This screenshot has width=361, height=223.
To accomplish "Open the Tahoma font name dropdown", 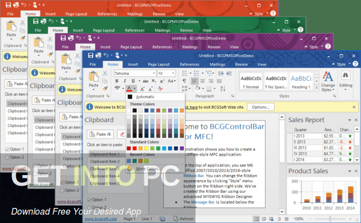I will click(154, 73).
